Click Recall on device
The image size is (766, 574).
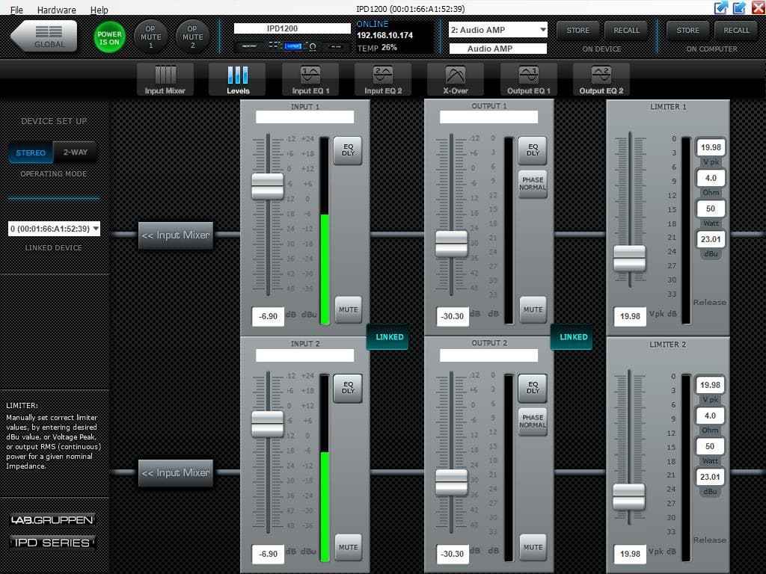pos(626,30)
